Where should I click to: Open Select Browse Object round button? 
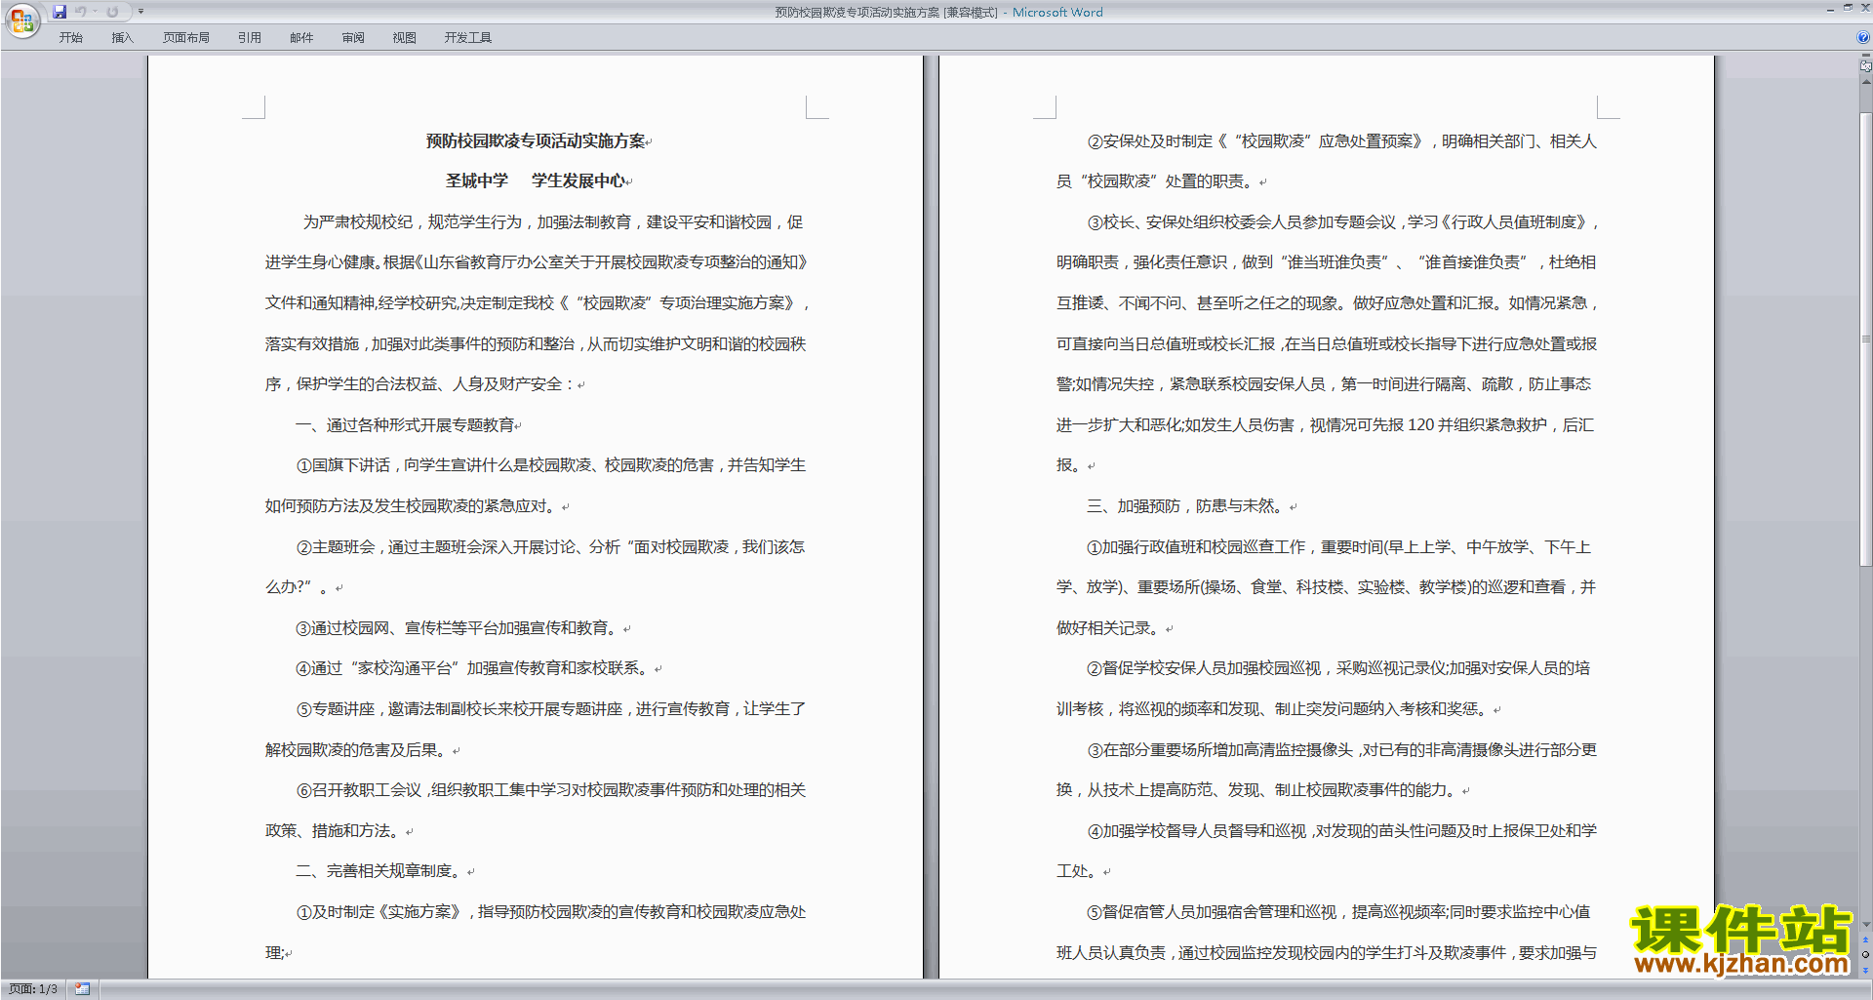pos(1865,955)
